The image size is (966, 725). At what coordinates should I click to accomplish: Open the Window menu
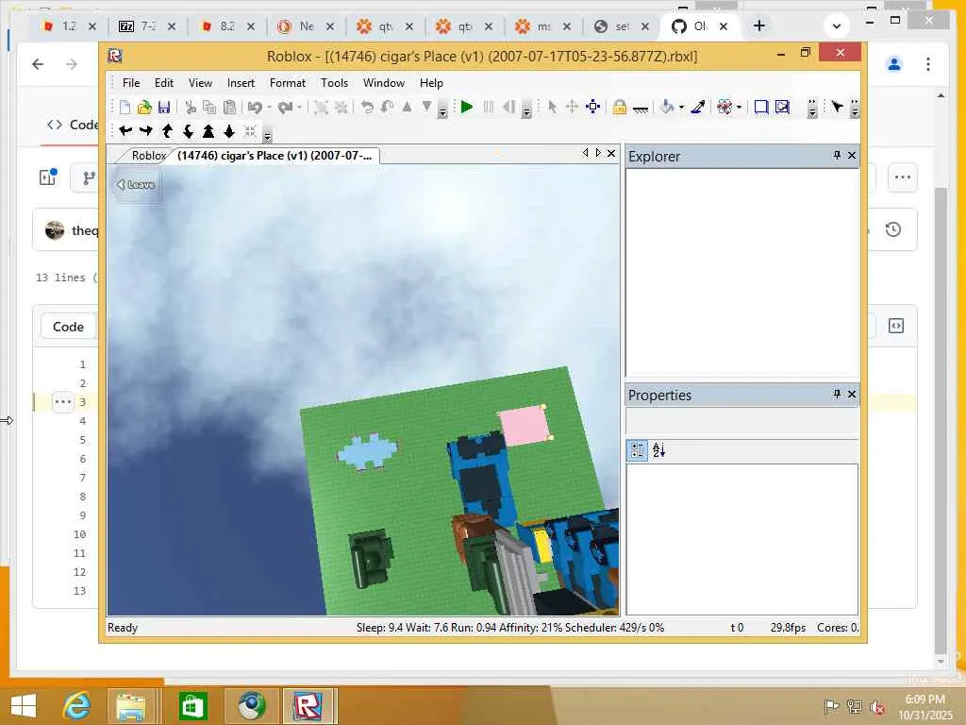[x=384, y=83]
